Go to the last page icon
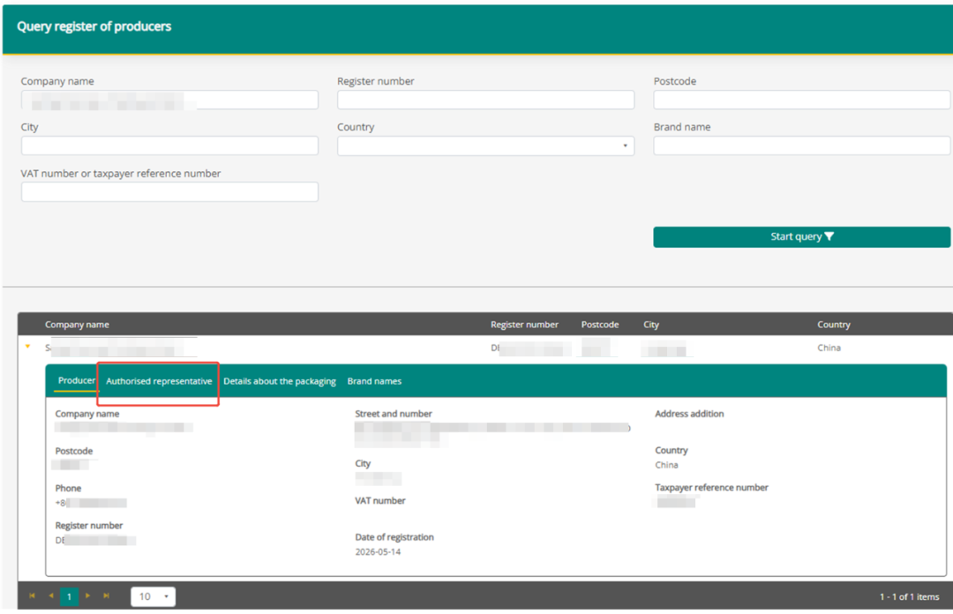This screenshot has height=614, width=953. pyautogui.click(x=107, y=595)
